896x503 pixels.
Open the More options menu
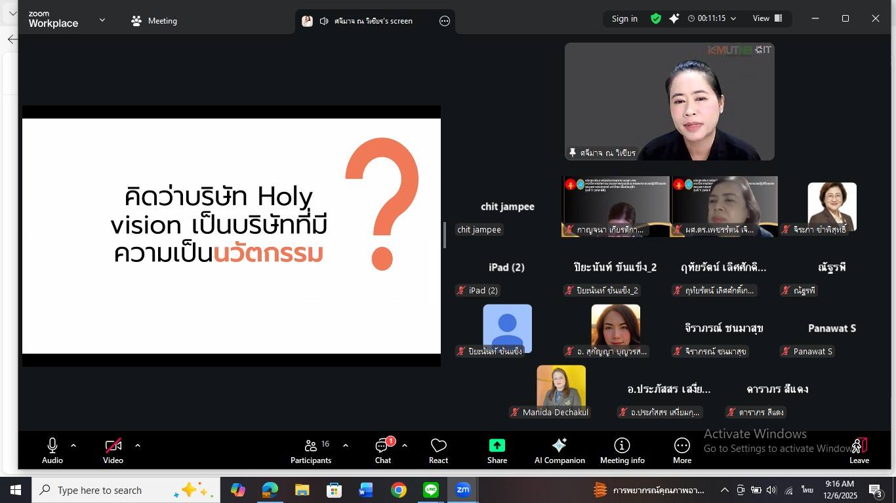click(x=682, y=451)
